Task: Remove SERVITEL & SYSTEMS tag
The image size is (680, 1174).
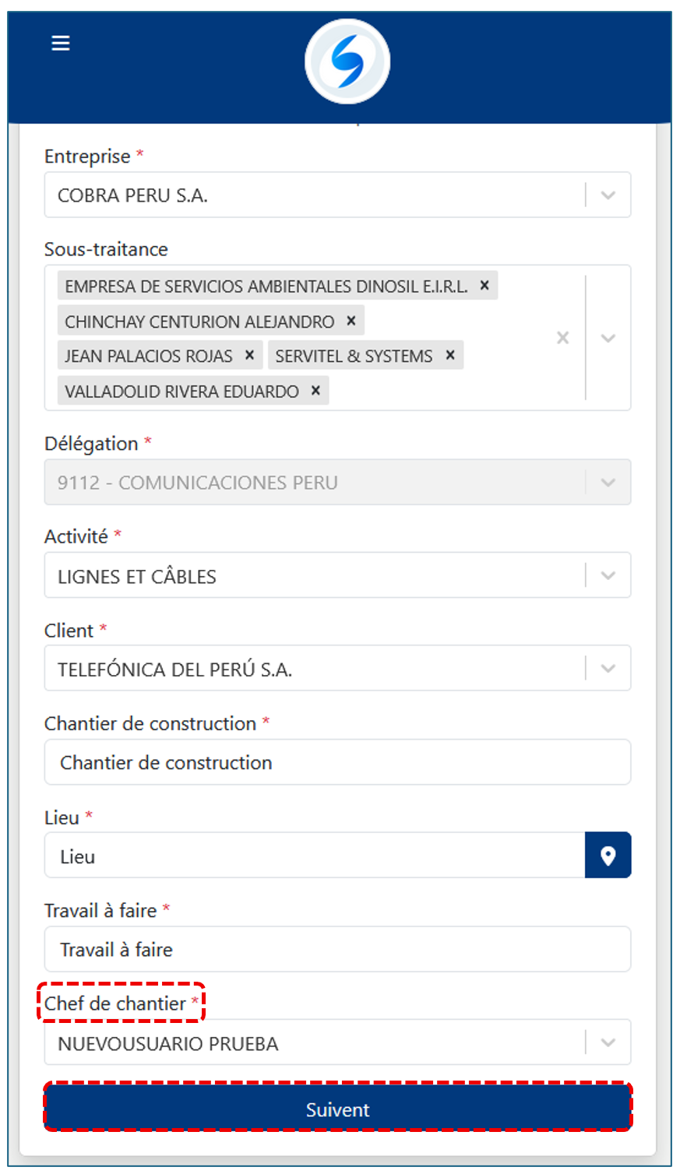Action: pyautogui.click(x=450, y=355)
